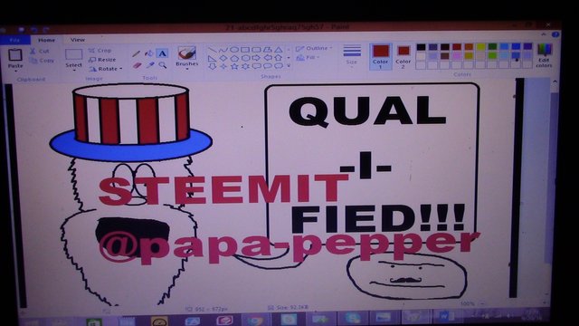This screenshot has height=326, width=579.
Task: Select the Magnifier tool
Action: [162, 65]
